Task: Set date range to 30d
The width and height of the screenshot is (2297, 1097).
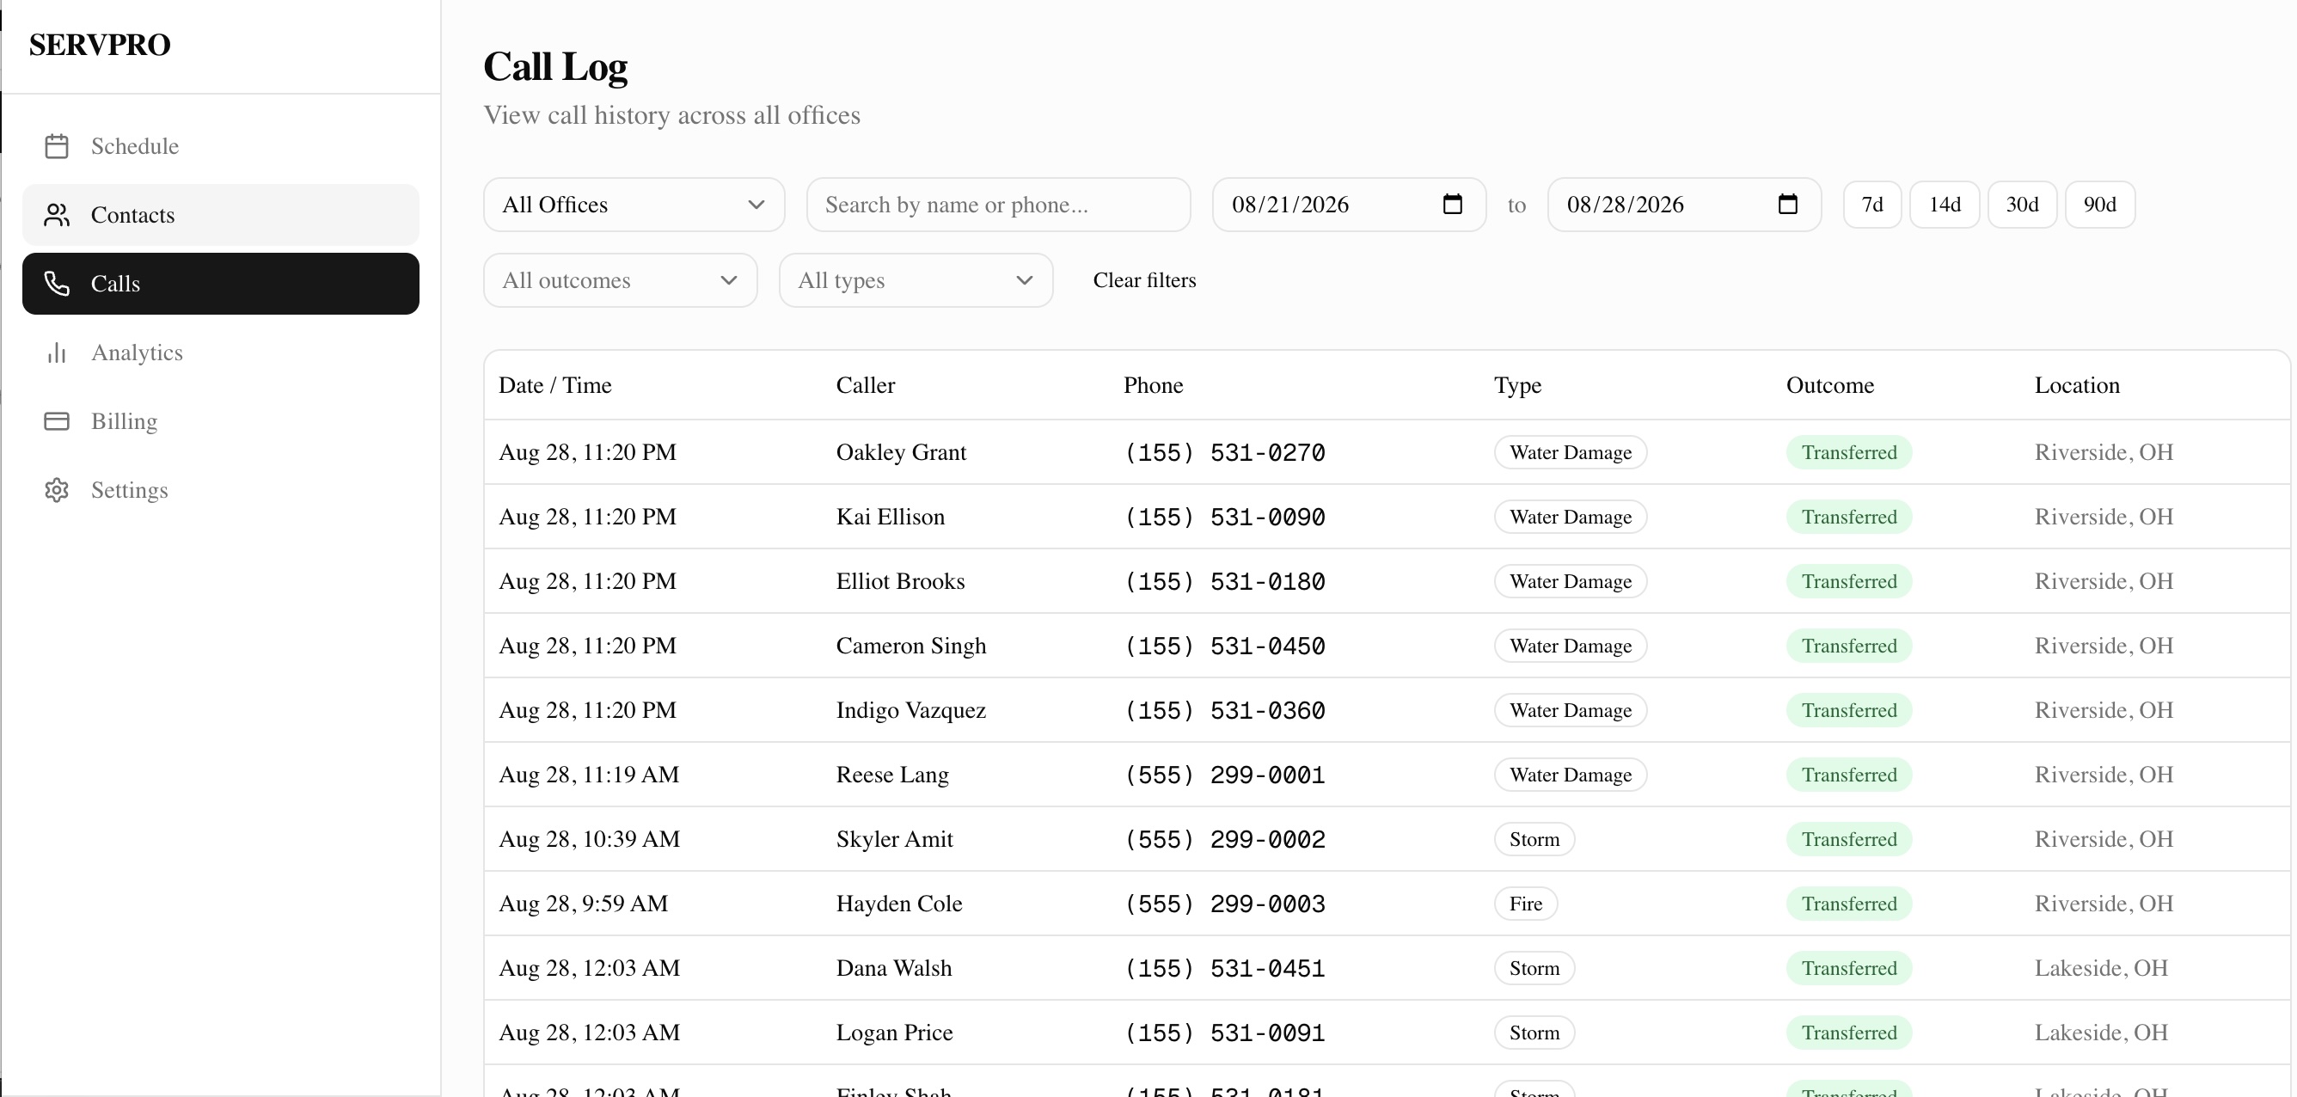Action: [2023, 205]
